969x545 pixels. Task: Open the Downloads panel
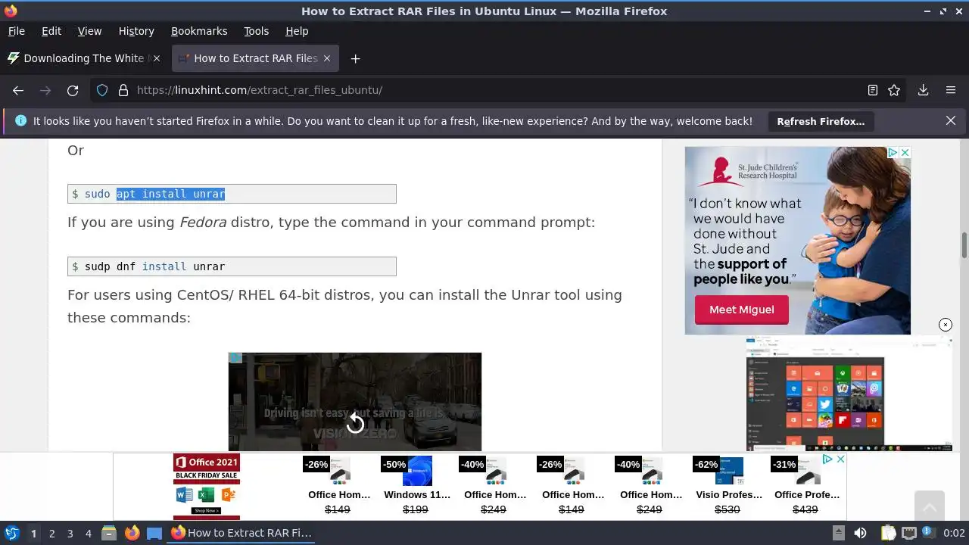click(x=923, y=90)
